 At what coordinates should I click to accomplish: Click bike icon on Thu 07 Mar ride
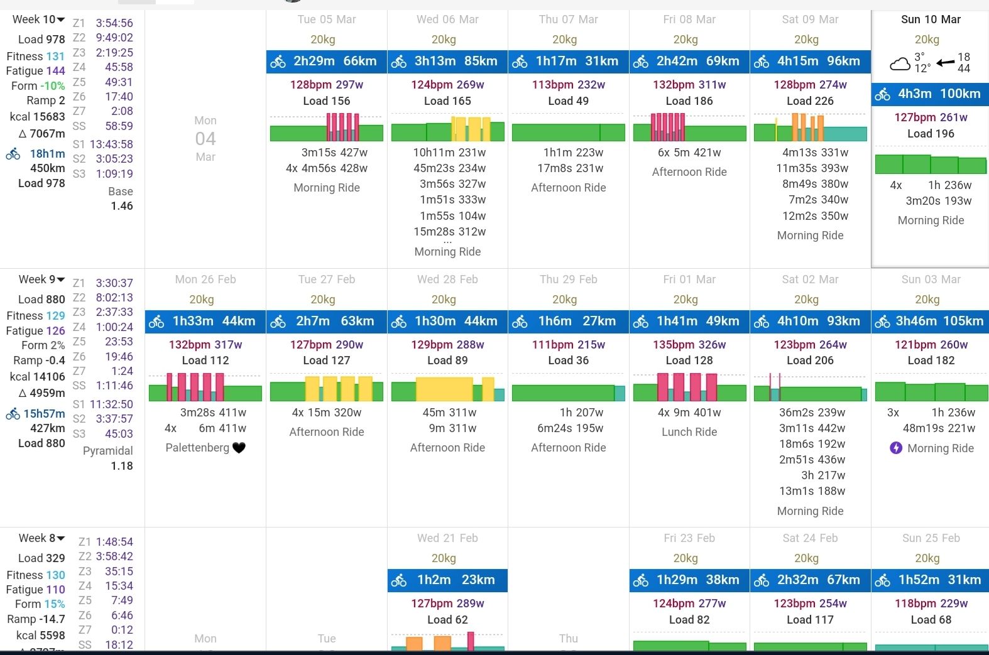(x=520, y=62)
